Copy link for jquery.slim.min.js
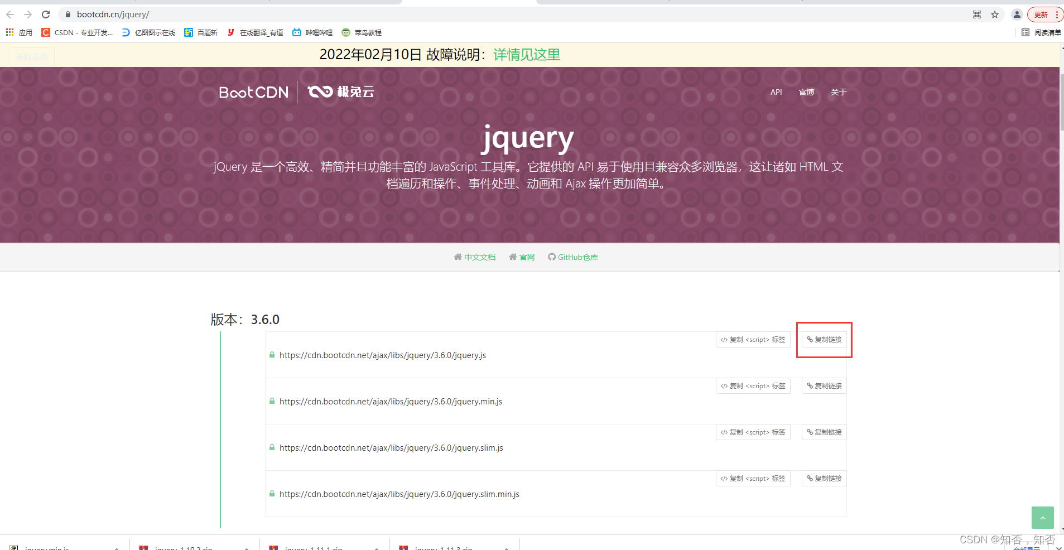Viewport: 1064px width, 550px height. [x=824, y=479]
